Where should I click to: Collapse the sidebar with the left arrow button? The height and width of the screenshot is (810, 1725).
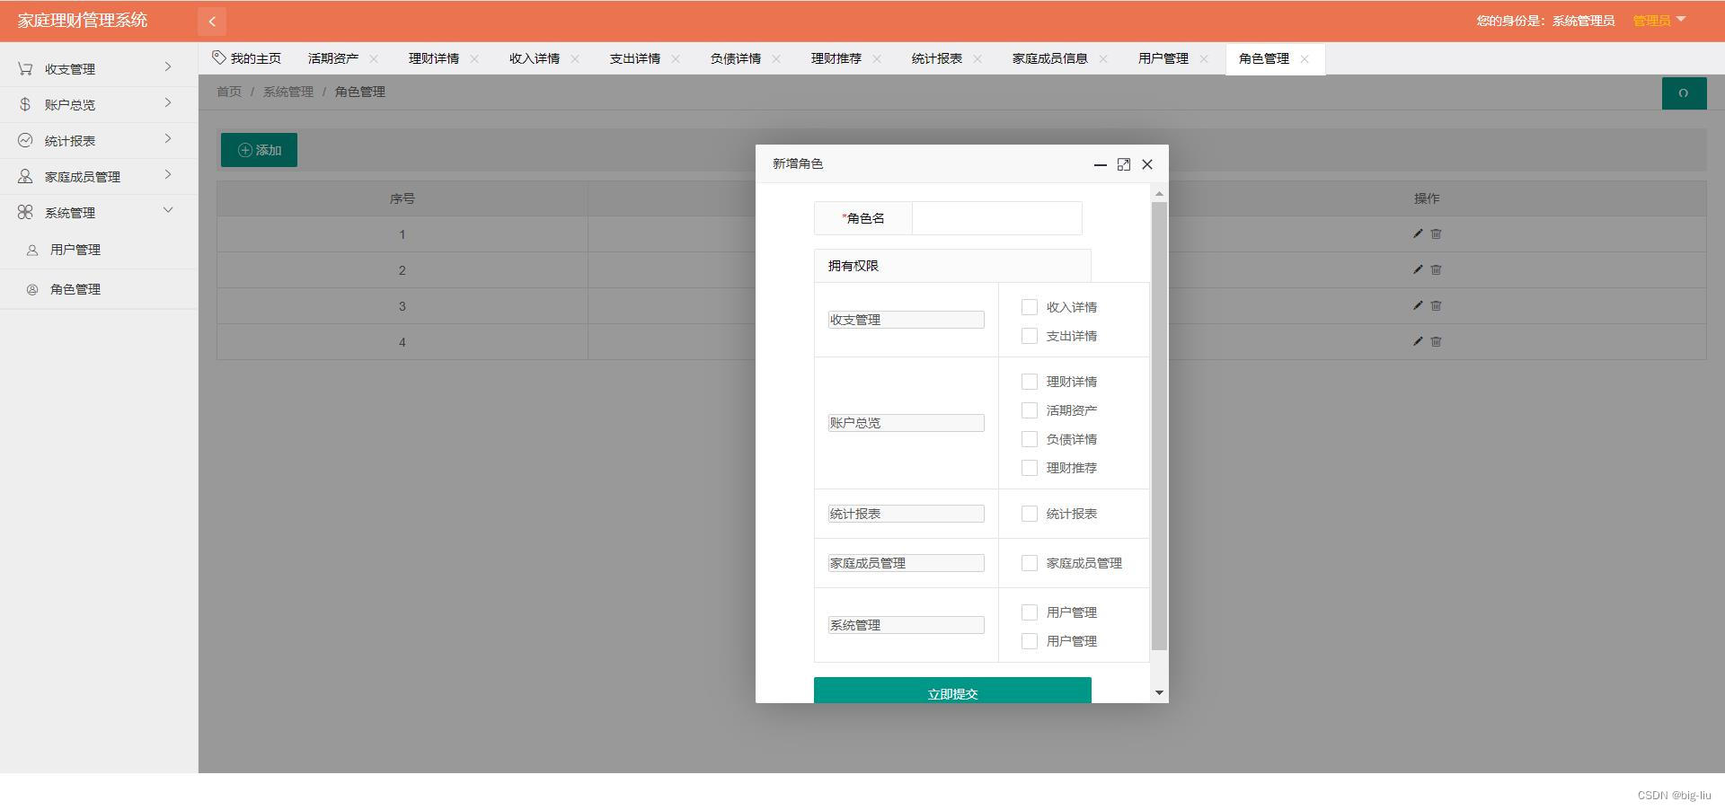click(212, 21)
